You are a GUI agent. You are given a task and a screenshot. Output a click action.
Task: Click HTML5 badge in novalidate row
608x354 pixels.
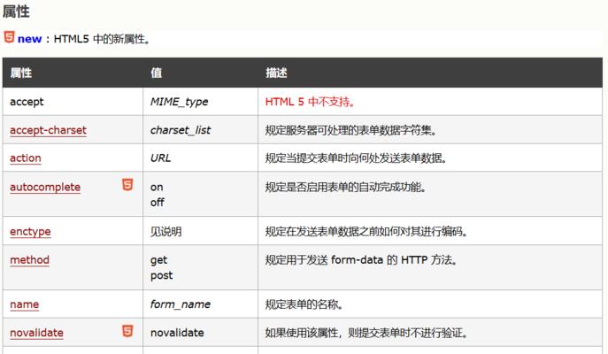coord(127,331)
